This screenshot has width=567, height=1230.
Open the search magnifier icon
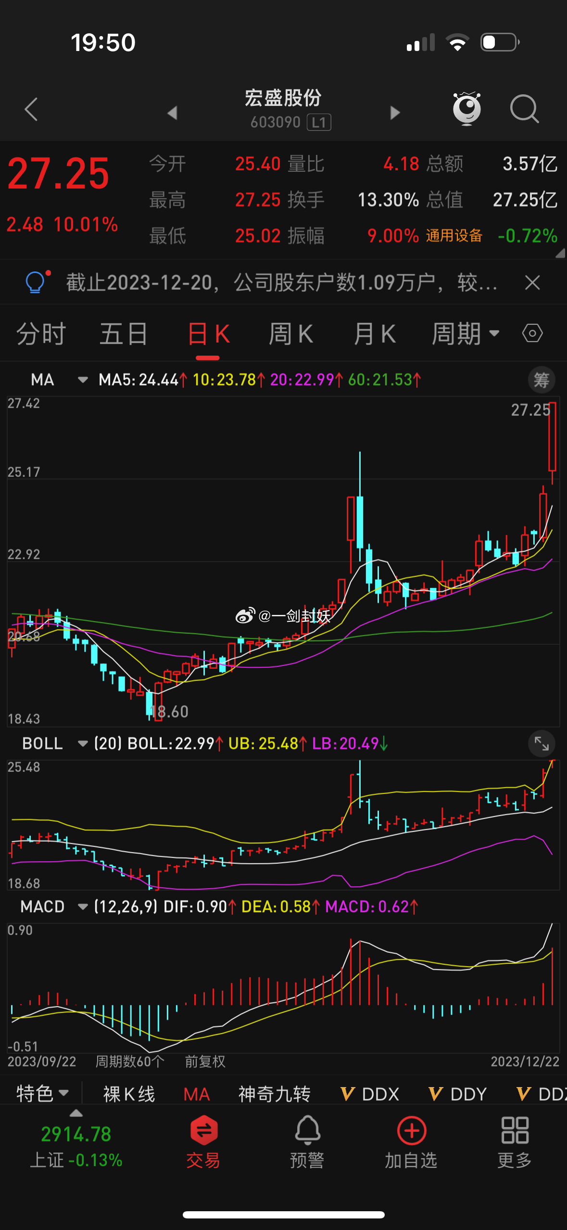524,109
